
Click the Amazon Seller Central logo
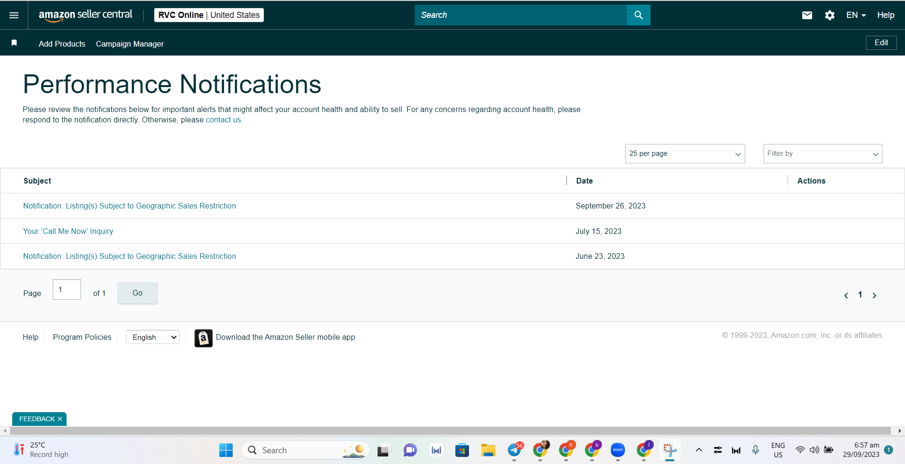[x=85, y=15]
